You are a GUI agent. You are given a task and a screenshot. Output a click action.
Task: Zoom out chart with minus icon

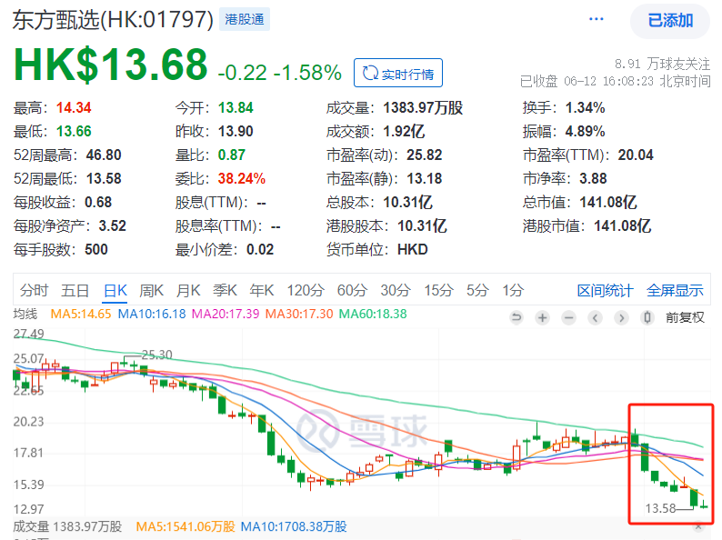pyautogui.click(x=568, y=317)
